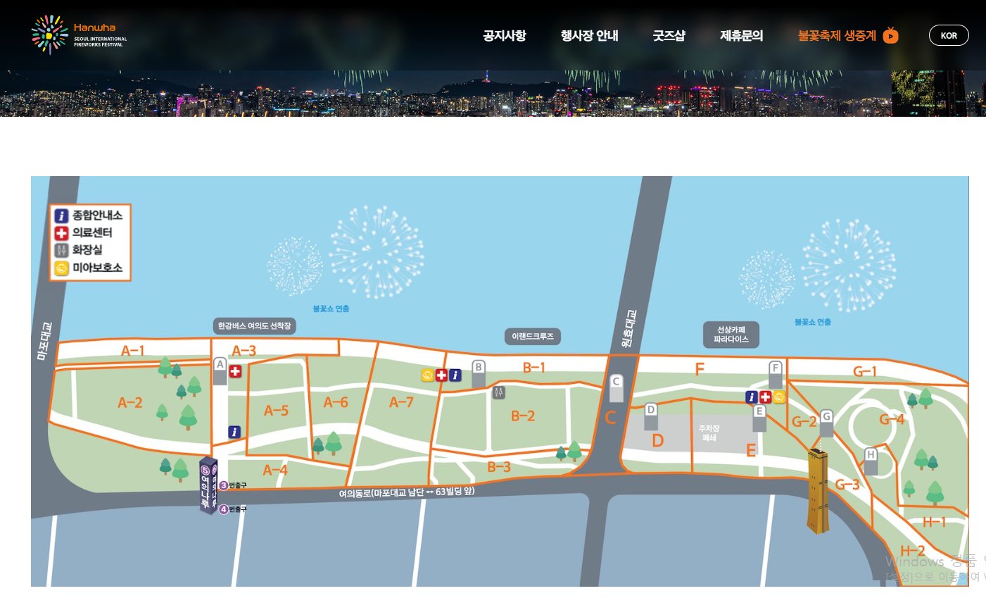The height and width of the screenshot is (598, 986).
Task: Select zone B-2 label
Action: click(x=523, y=416)
